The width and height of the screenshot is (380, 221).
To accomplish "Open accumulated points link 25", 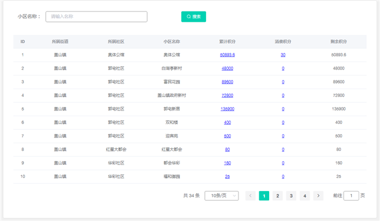I will pyautogui.click(x=228, y=177).
